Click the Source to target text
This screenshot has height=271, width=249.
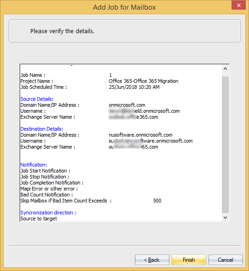tap(39, 219)
